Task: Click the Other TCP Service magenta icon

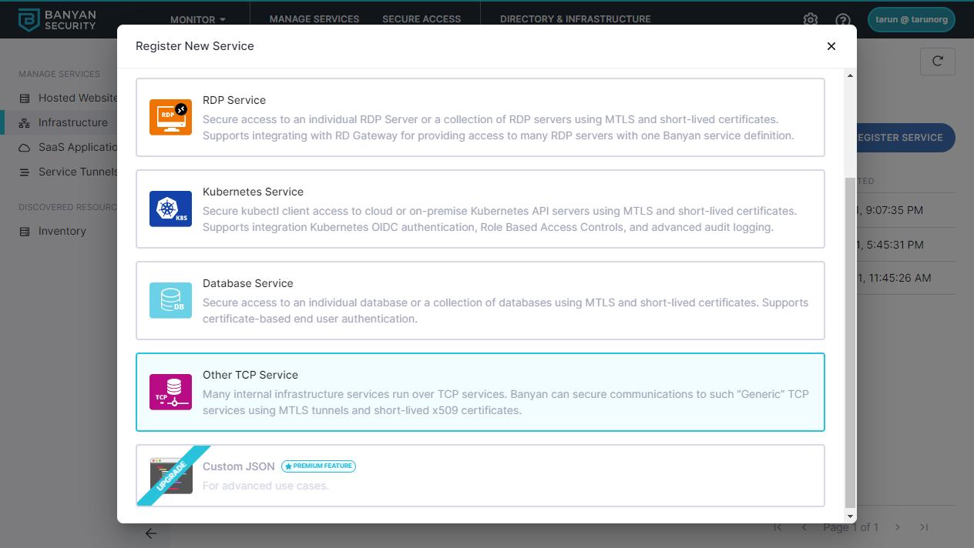Action: click(170, 392)
